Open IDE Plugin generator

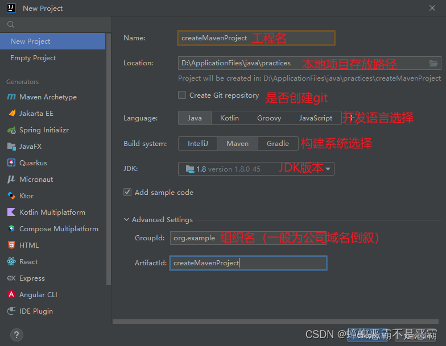[52, 311]
